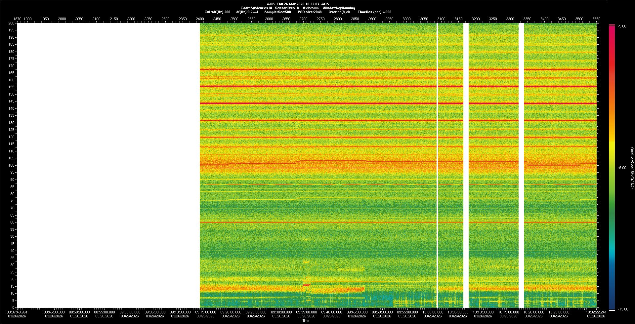Click the start timestamp 08:37:40.961
This screenshot has height=324, width=635.
[x=18, y=312]
